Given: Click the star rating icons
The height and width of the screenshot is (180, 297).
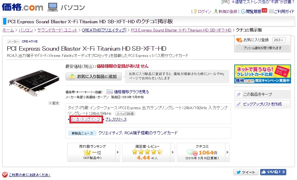Looking at the screenshot, I should [x=147, y=151].
